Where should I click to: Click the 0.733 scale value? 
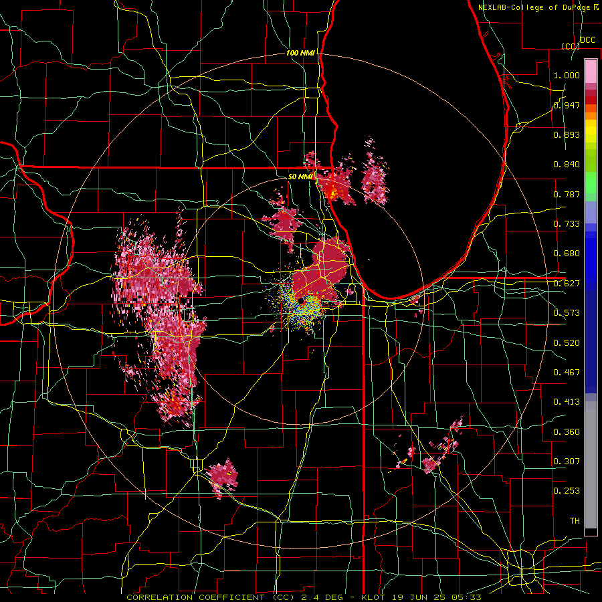click(x=567, y=224)
